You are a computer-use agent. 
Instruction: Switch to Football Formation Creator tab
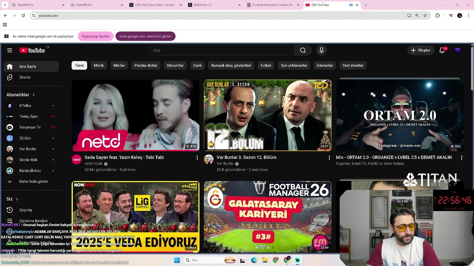point(273,5)
